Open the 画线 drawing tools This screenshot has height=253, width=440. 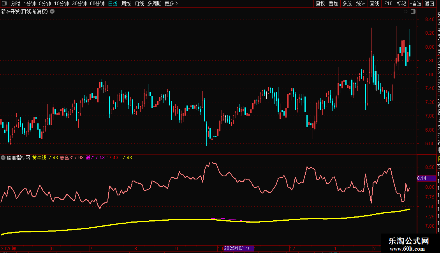(x=374, y=4)
